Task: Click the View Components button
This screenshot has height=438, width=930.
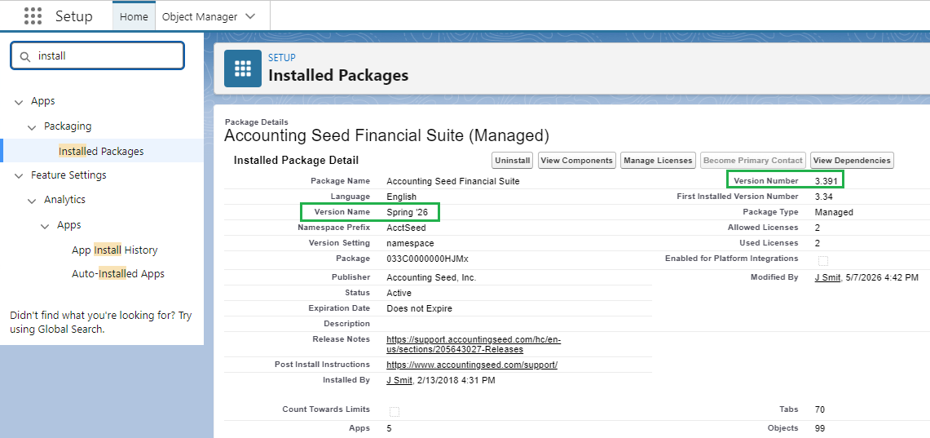Action: [x=576, y=160]
